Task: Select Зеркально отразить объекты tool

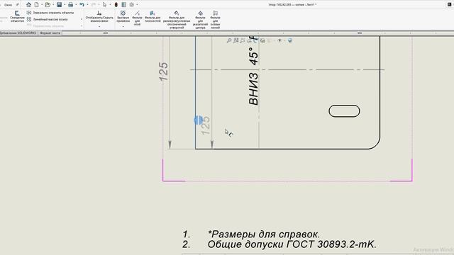Action: [50, 13]
